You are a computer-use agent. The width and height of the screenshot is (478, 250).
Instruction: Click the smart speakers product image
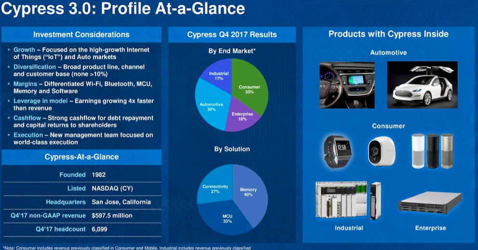coord(433,151)
